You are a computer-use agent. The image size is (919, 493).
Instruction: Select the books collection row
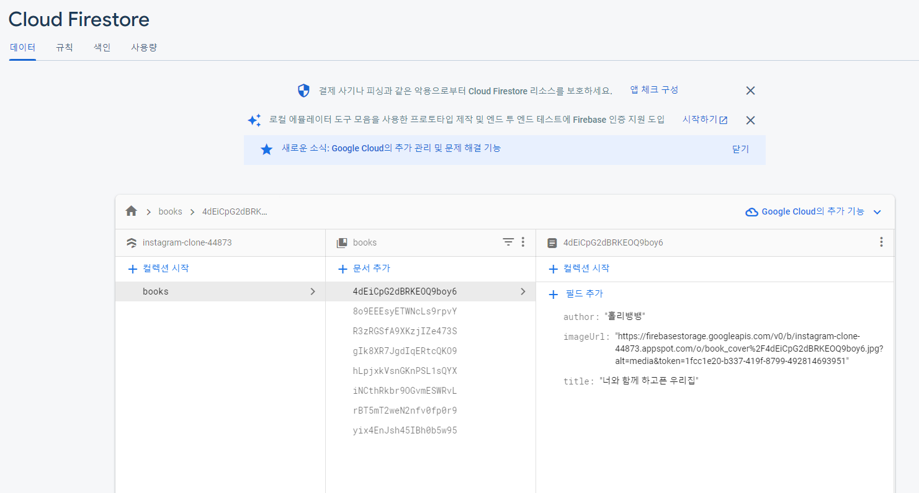coord(220,291)
